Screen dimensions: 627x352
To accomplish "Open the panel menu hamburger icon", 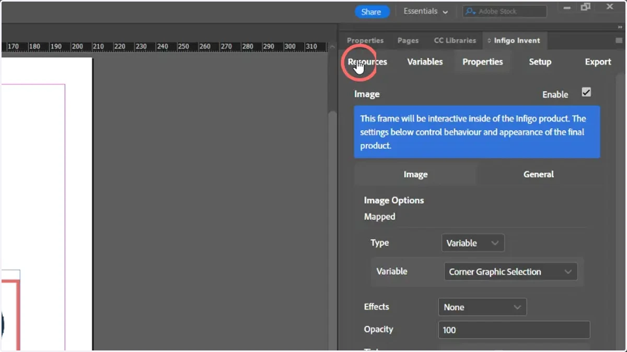I will tap(619, 41).
